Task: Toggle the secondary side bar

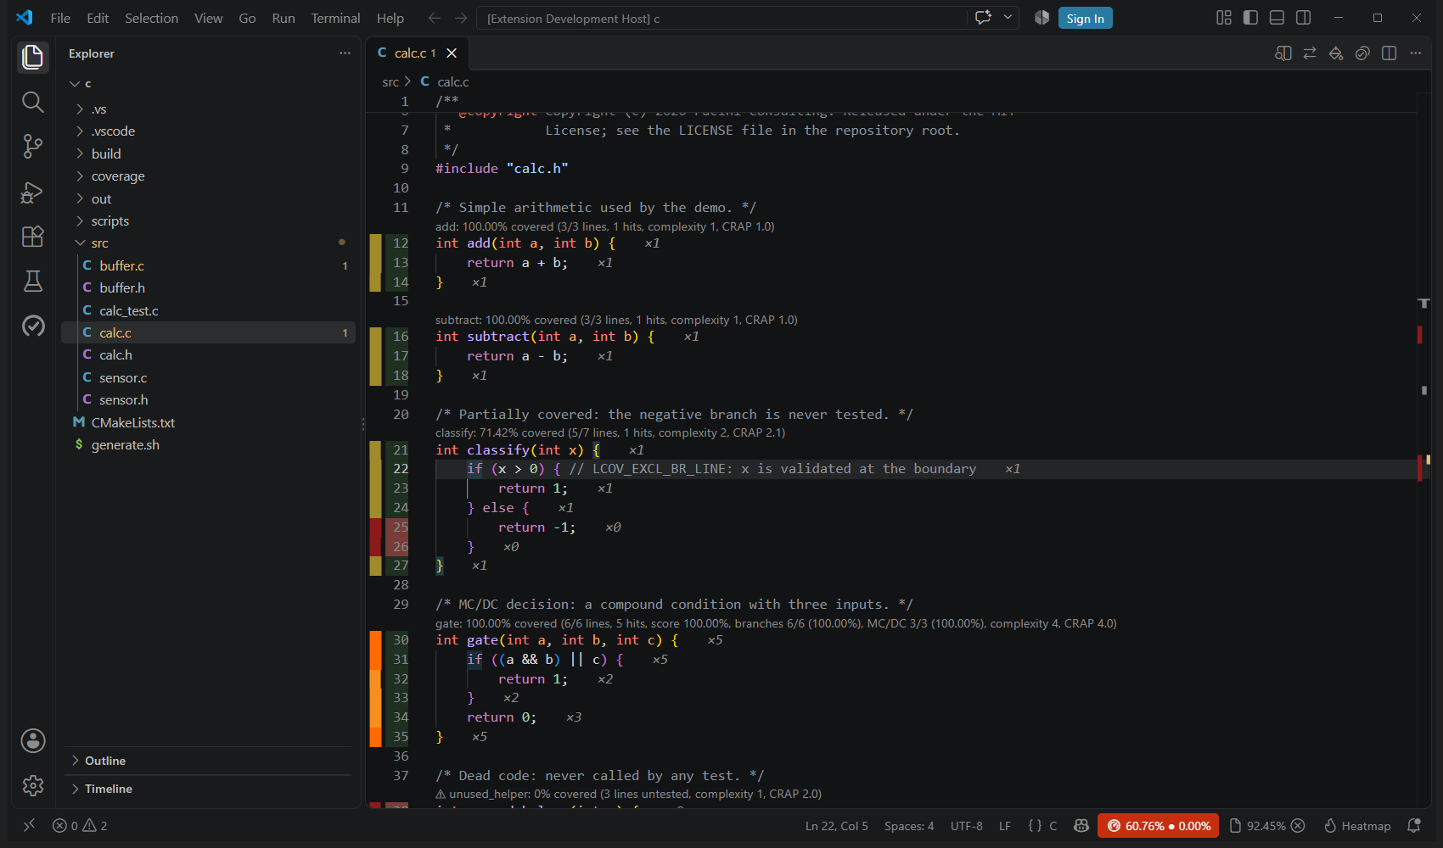Action: [x=1304, y=18]
